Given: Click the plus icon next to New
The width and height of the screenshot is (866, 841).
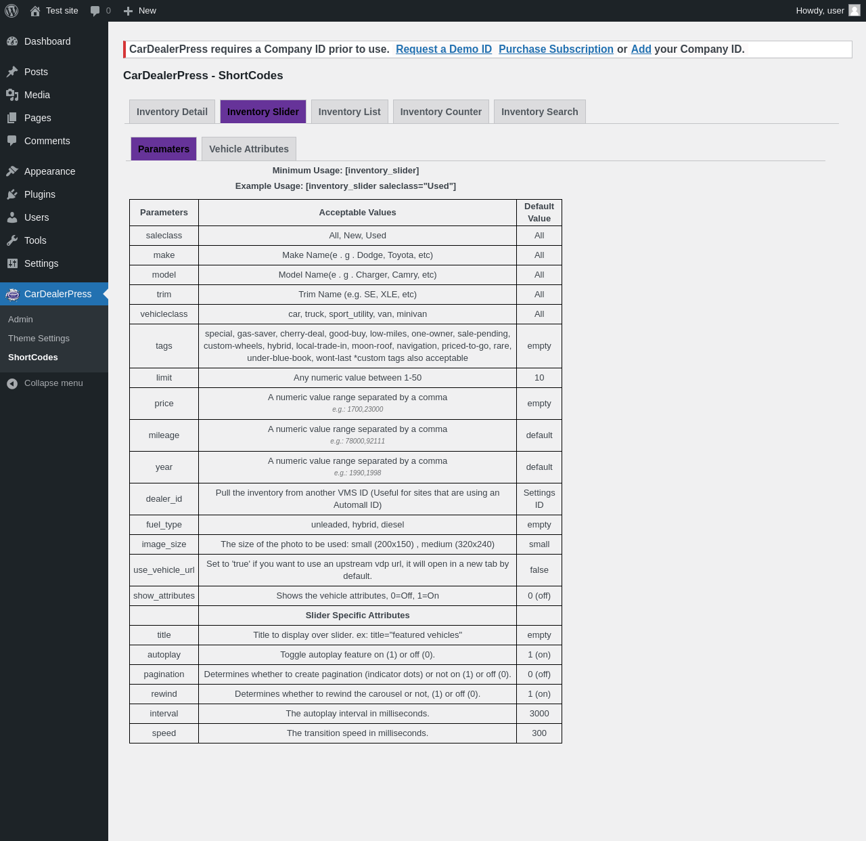Looking at the screenshot, I should tap(128, 11).
